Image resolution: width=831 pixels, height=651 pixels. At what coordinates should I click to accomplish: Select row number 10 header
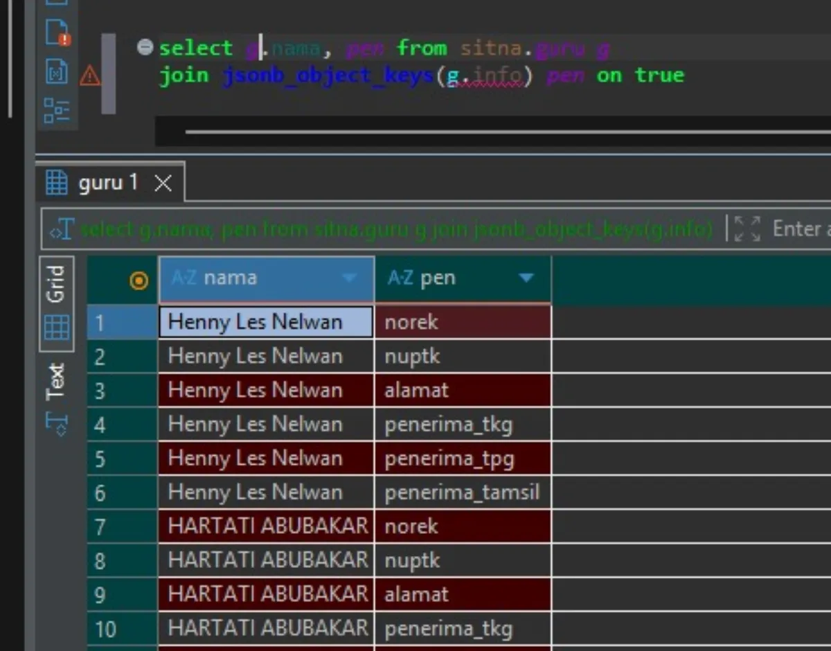(x=123, y=629)
